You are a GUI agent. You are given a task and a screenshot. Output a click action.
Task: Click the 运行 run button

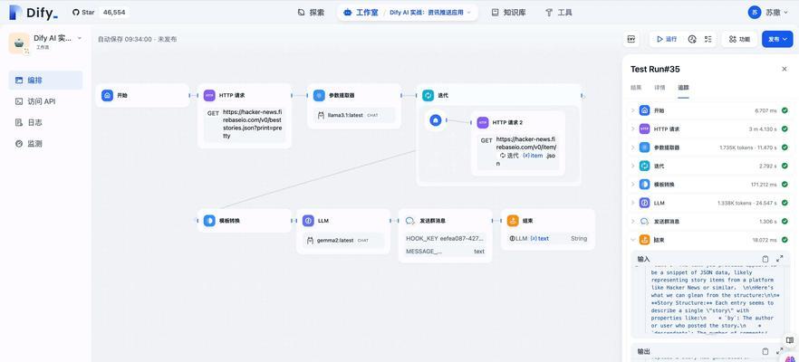pos(667,39)
